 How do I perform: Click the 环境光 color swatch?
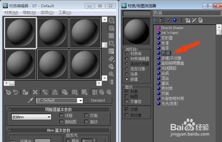(x=42, y=140)
